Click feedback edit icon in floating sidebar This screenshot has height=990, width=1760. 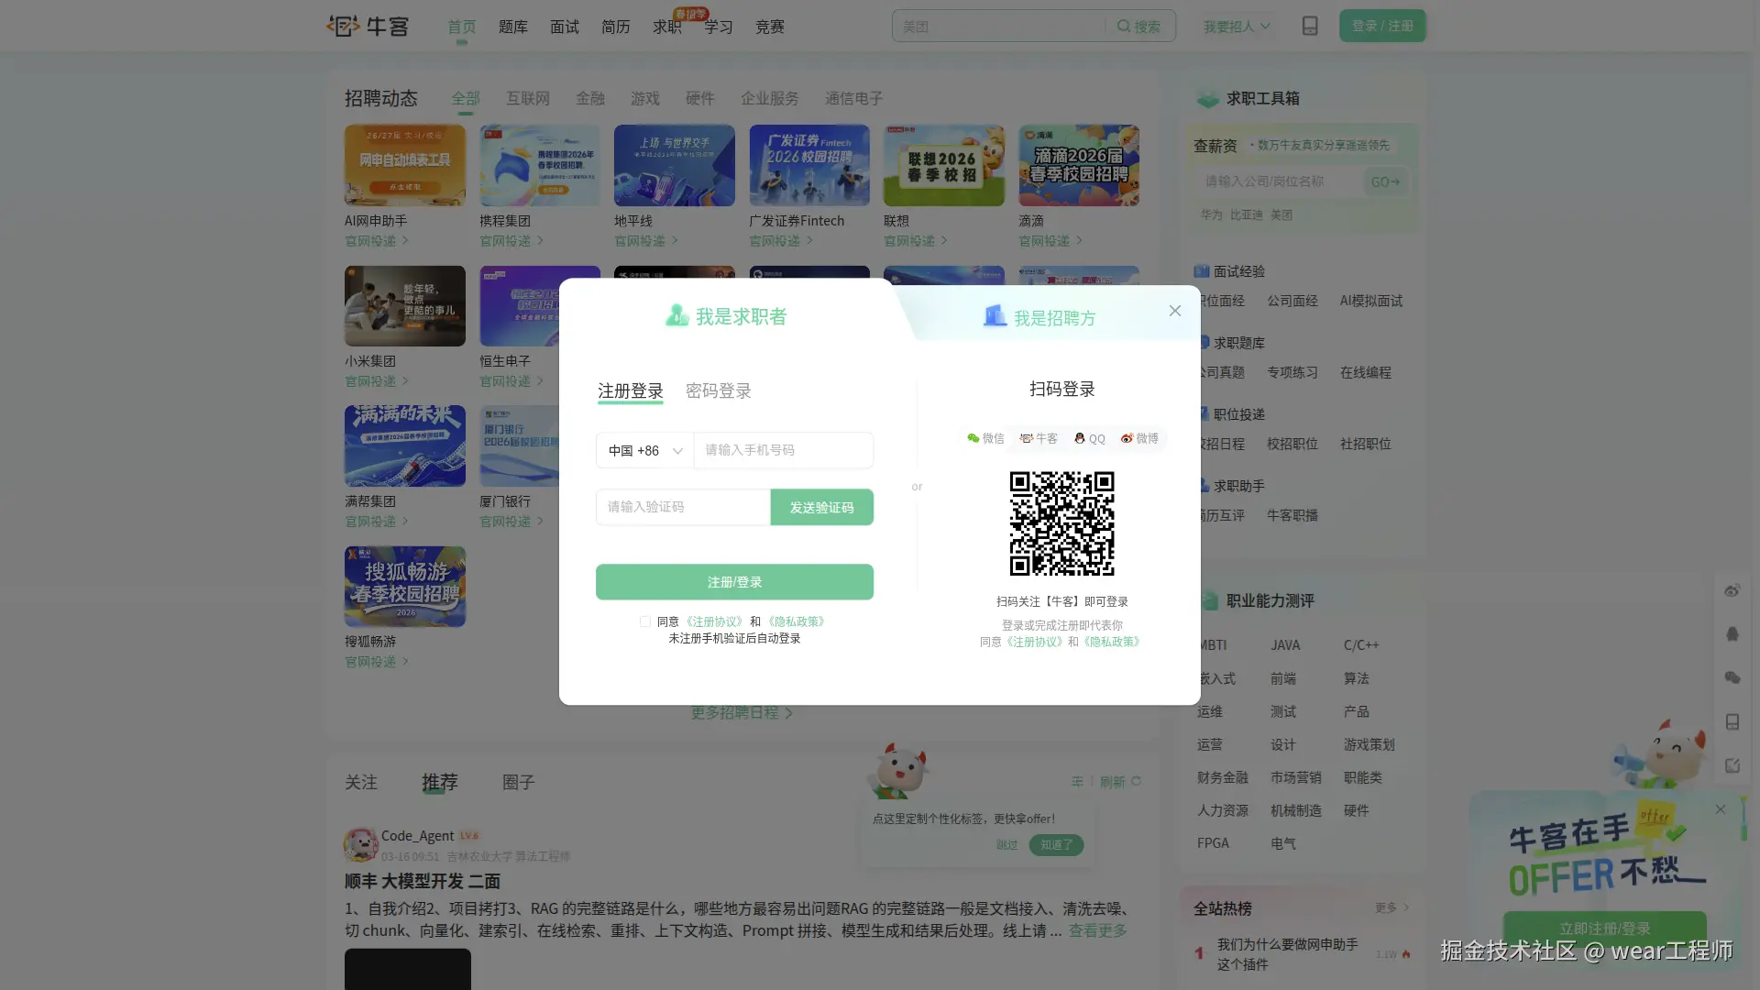(1732, 766)
